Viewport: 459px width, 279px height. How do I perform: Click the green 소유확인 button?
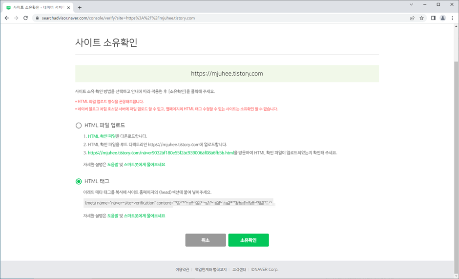(x=249, y=240)
